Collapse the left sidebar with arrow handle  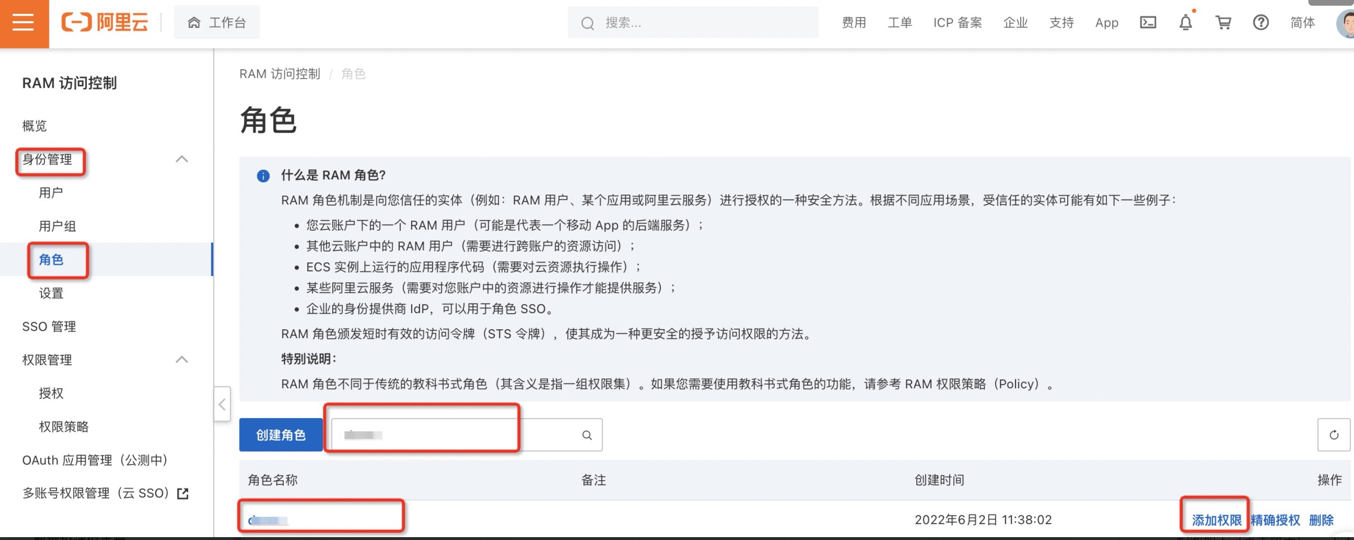tap(222, 404)
